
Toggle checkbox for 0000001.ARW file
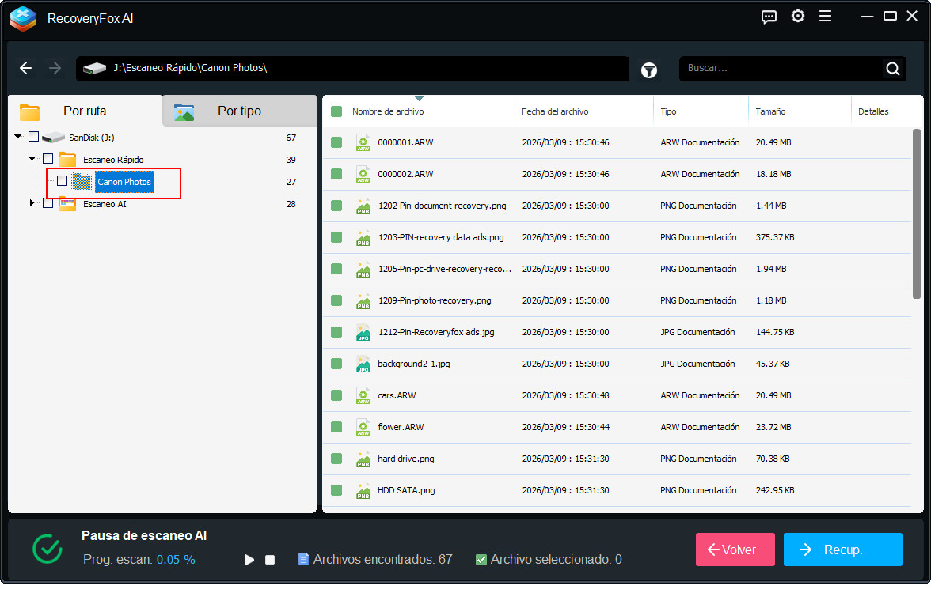[x=336, y=142]
